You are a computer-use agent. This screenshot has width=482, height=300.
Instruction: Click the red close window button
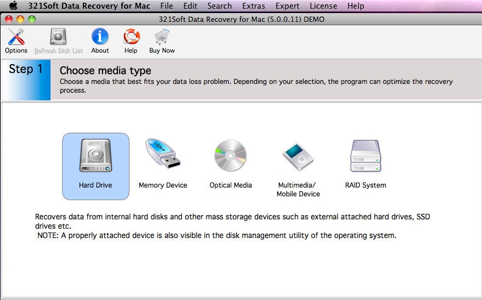point(9,19)
